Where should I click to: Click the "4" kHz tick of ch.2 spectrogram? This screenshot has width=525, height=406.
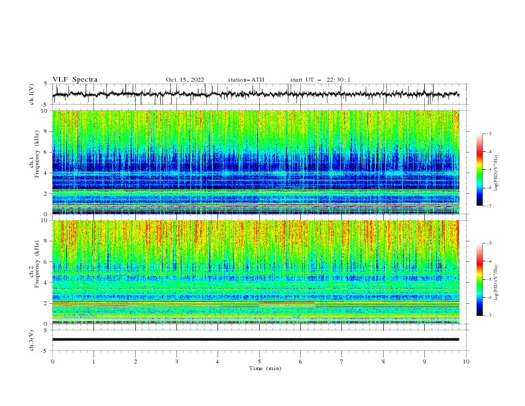tap(46, 283)
